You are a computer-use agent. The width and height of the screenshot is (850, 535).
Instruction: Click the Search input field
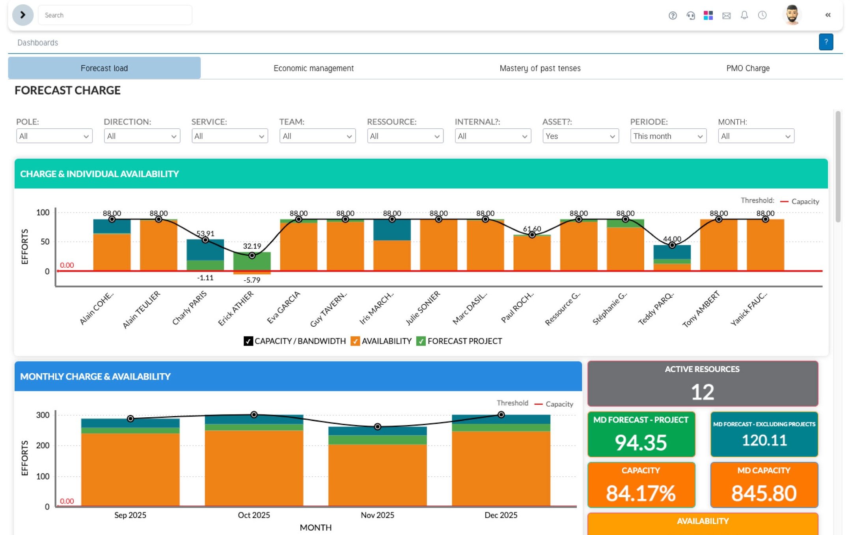point(115,15)
